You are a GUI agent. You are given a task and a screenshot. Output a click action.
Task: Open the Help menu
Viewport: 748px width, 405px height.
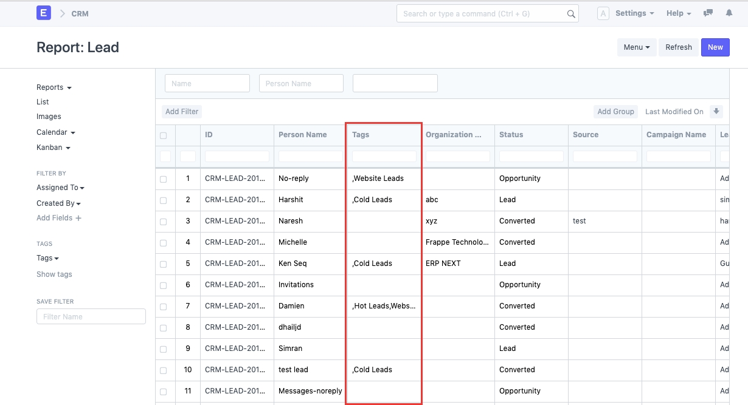pos(678,13)
